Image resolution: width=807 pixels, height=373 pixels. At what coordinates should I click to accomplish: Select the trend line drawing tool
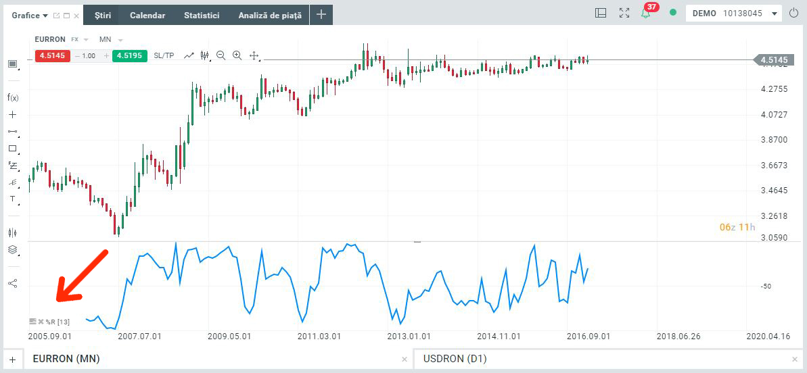[12, 131]
